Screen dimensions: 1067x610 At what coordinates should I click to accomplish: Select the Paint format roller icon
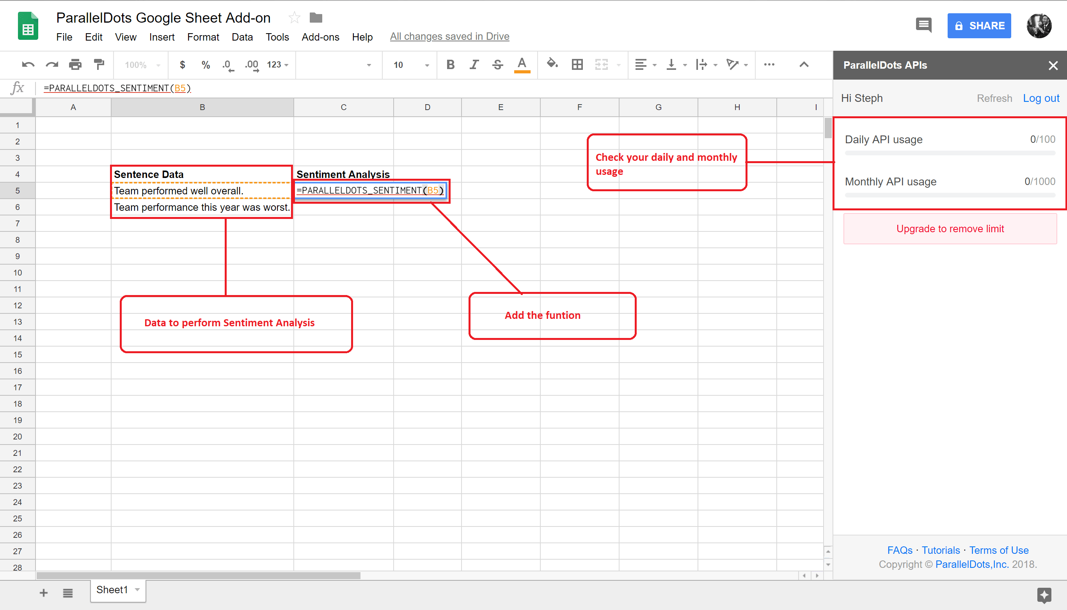pyautogui.click(x=99, y=64)
